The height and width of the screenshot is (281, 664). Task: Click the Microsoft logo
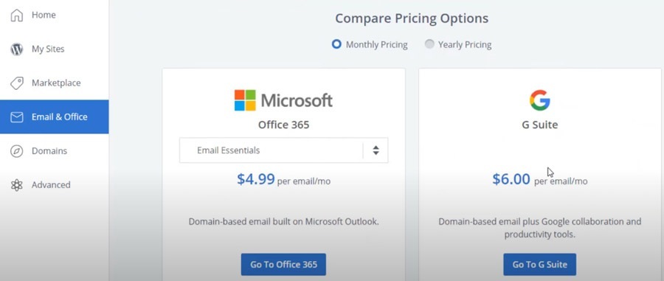coord(283,100)
